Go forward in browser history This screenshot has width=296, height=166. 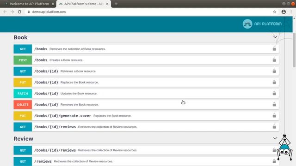click(12, 12)
